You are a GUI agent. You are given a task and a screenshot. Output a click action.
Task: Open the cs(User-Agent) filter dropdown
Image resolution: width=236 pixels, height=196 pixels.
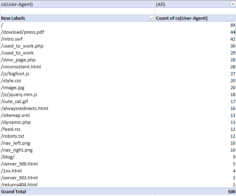[x=233, y=4]
